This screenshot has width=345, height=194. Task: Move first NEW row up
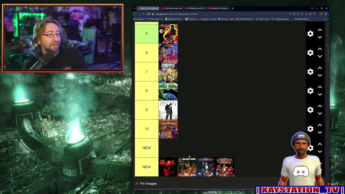click(320, 144)
